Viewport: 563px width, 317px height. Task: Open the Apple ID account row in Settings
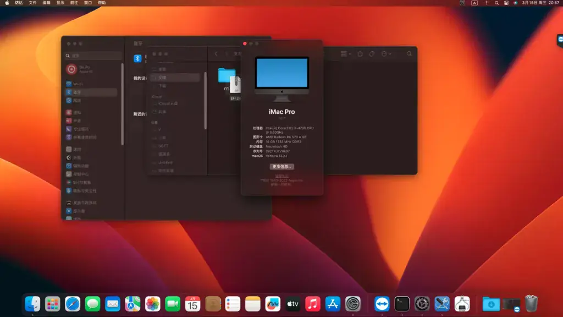pos(92,69)
